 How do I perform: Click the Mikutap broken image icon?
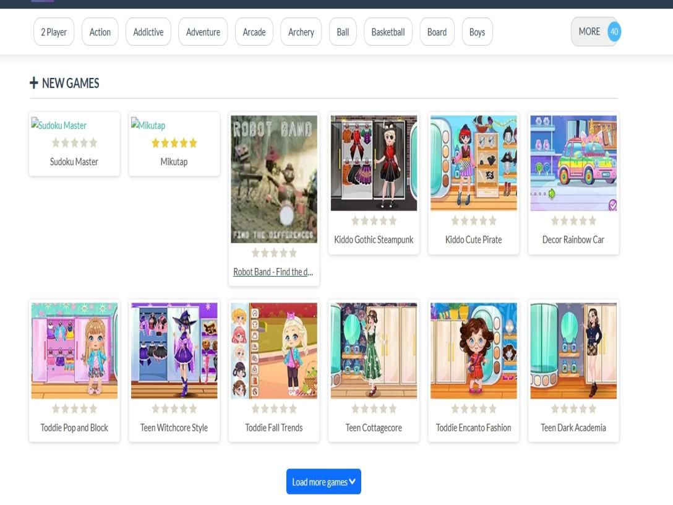click(x=135, y=124)
